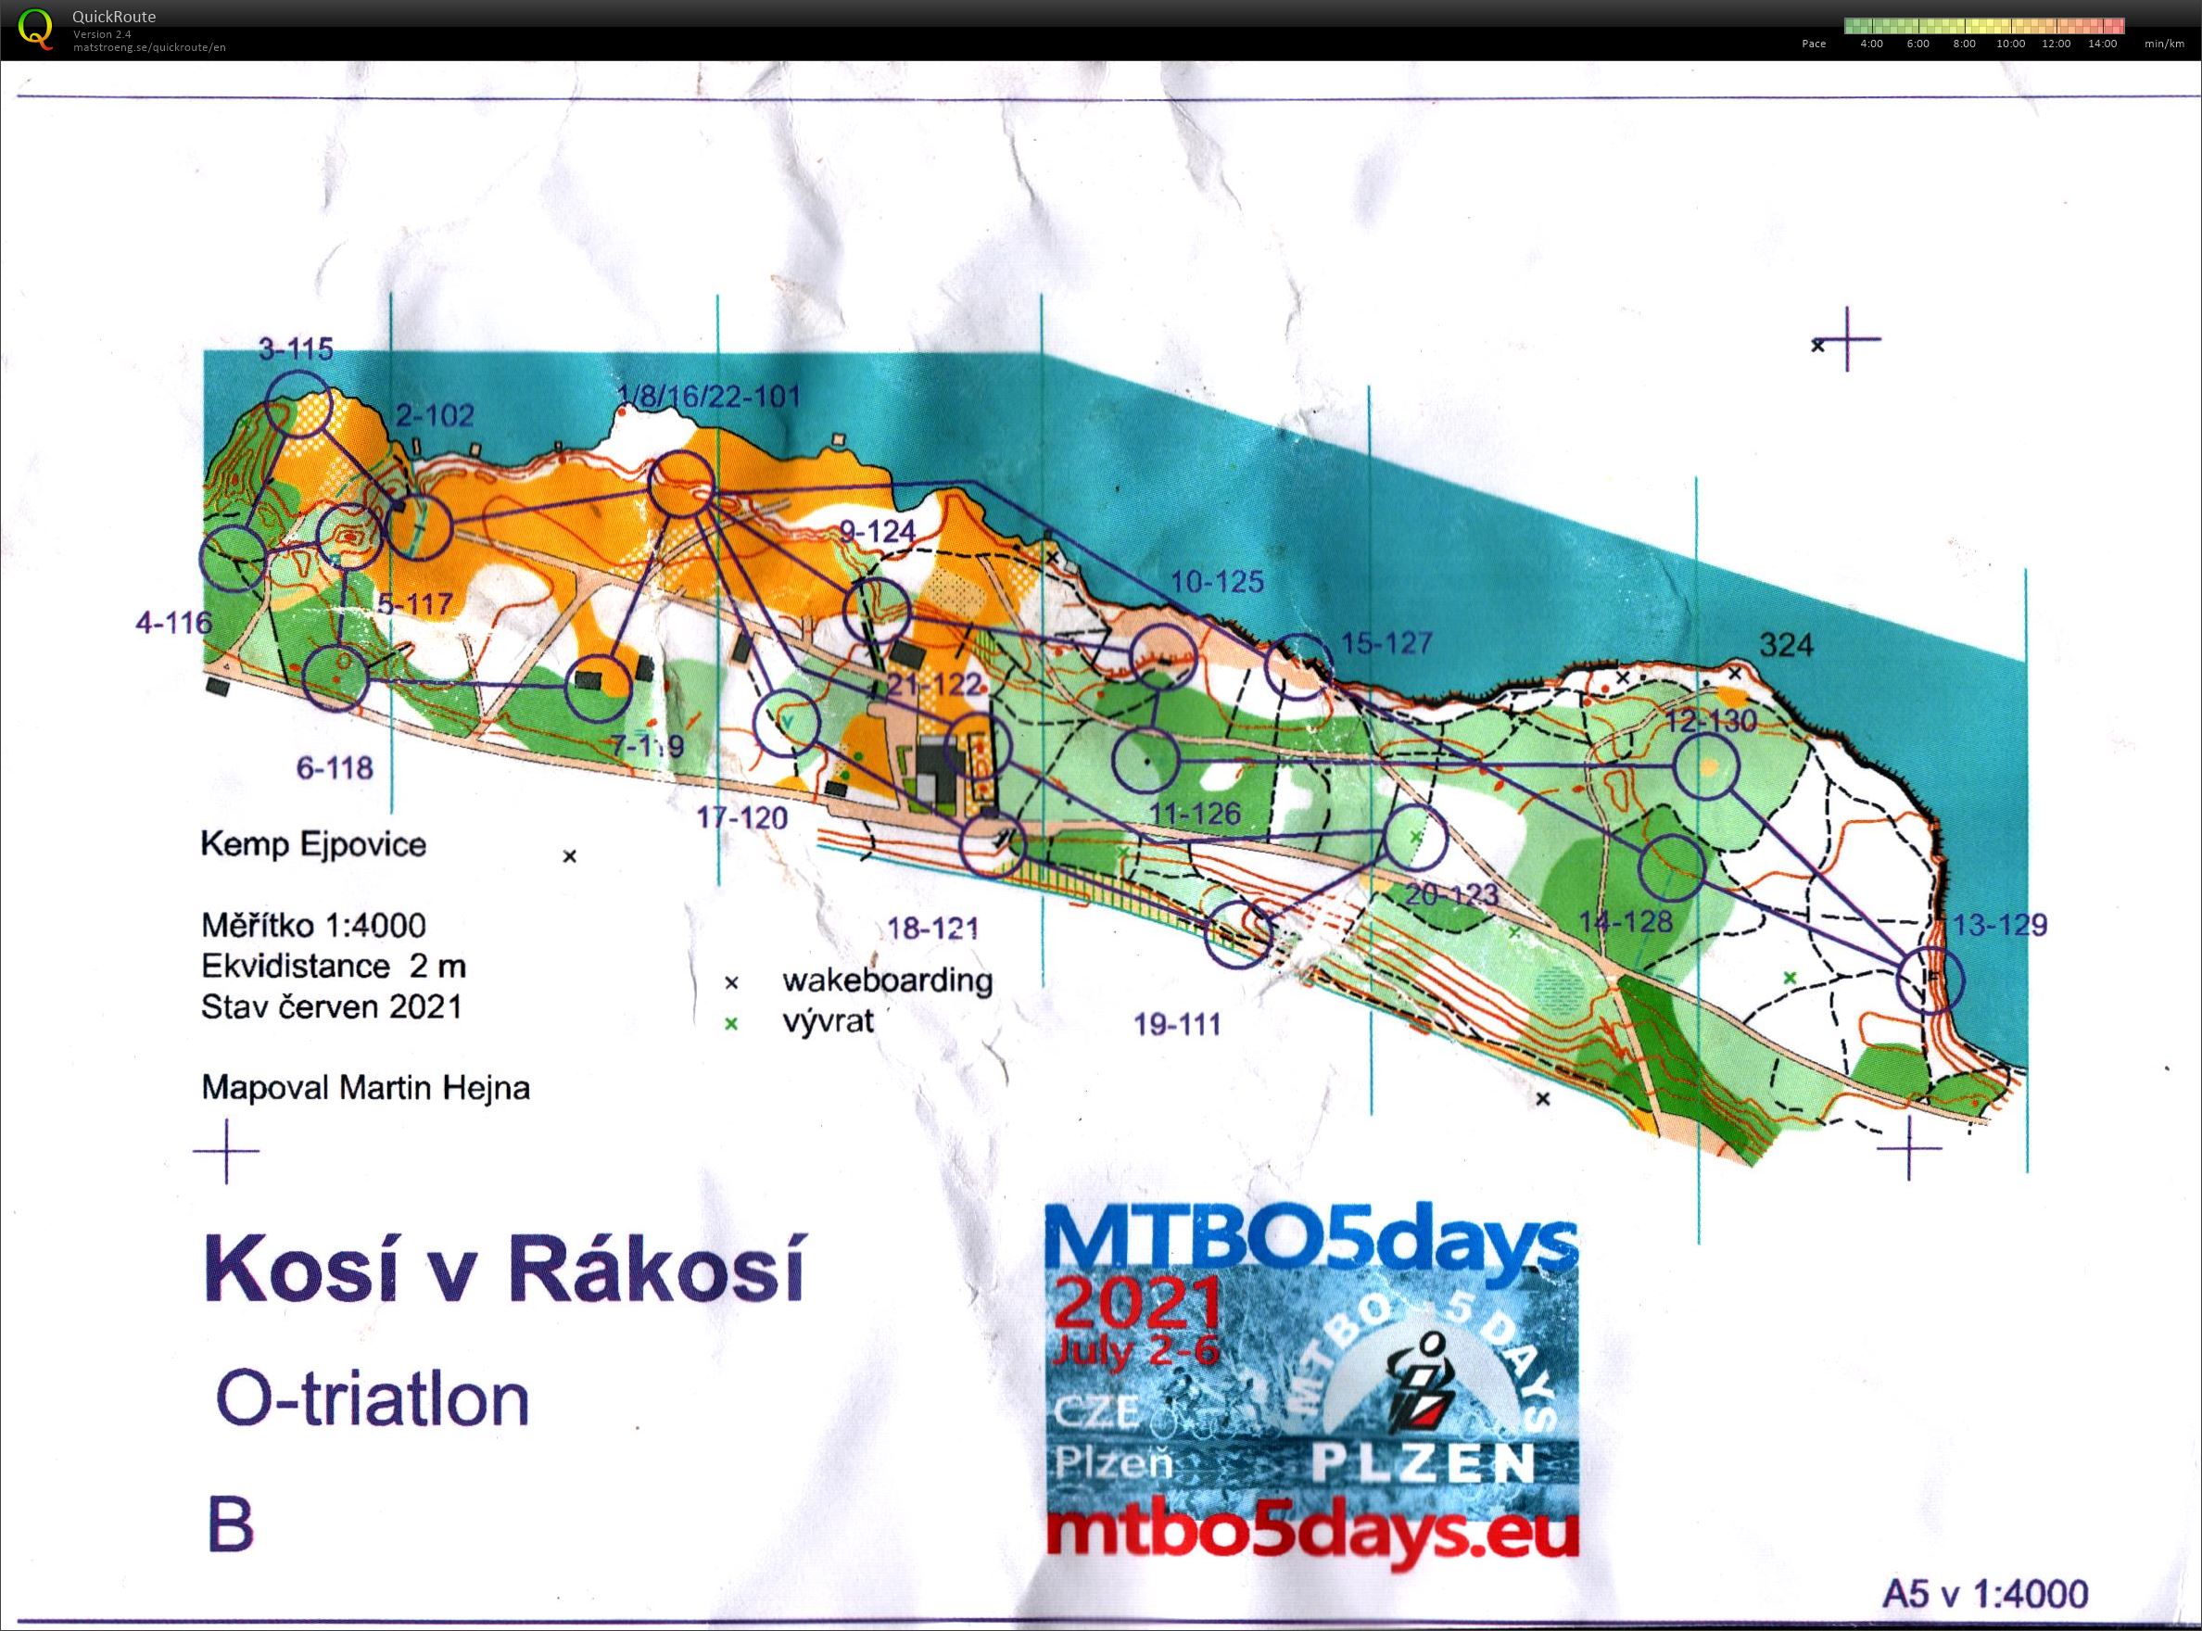Image resolution: width=2202 pixels, height=1631 pixels.
Task: Select the 8:00 pace value
Action: [x=1964, y=44]
